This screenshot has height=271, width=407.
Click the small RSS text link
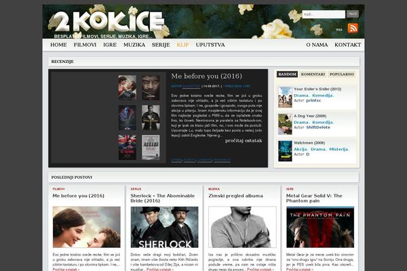tap(339, 30)
